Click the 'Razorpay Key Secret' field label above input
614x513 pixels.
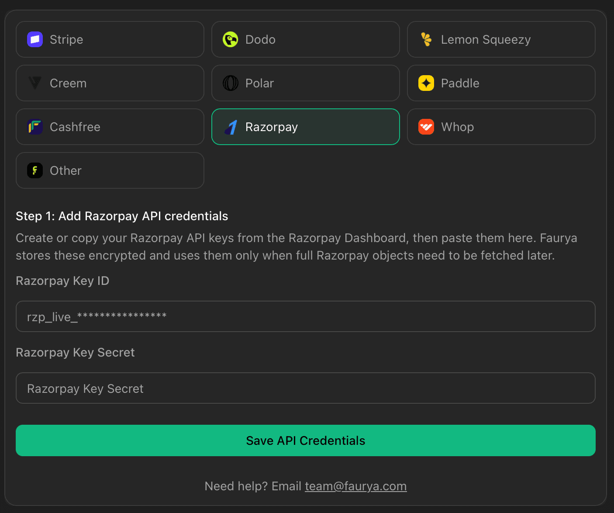pyautogui.click(x=75, y=353)
